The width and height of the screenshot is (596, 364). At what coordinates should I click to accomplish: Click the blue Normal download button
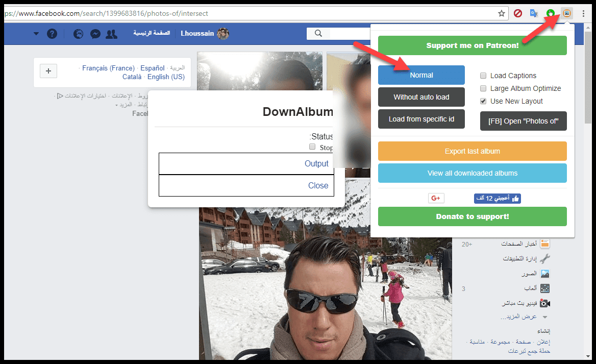[x=421, y=75]
